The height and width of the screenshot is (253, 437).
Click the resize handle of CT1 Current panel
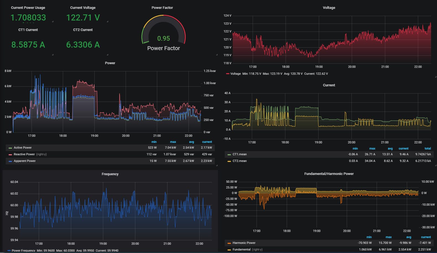pyautogui.click(x=53, y=55)
